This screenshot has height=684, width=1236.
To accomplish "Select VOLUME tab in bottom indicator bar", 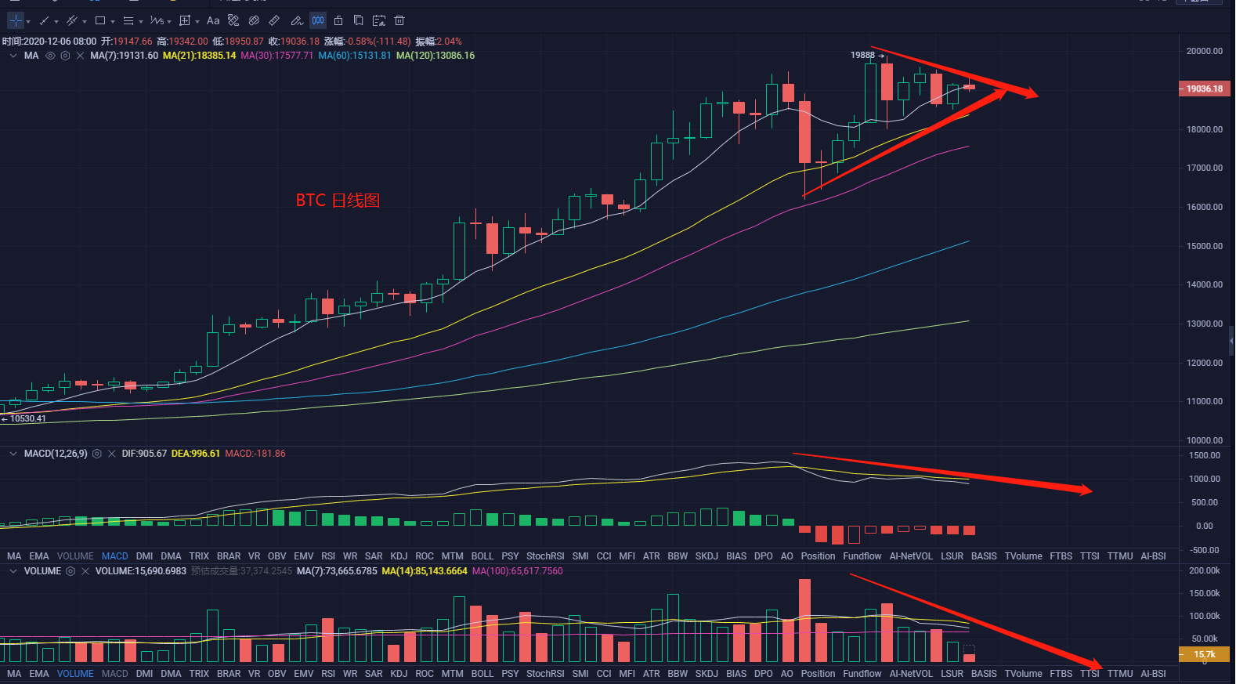I will (75, 674).
